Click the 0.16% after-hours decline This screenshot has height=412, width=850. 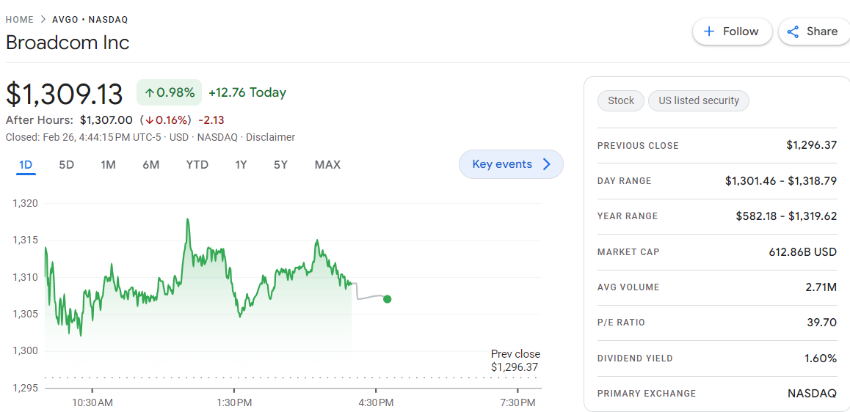pos(166,119)
